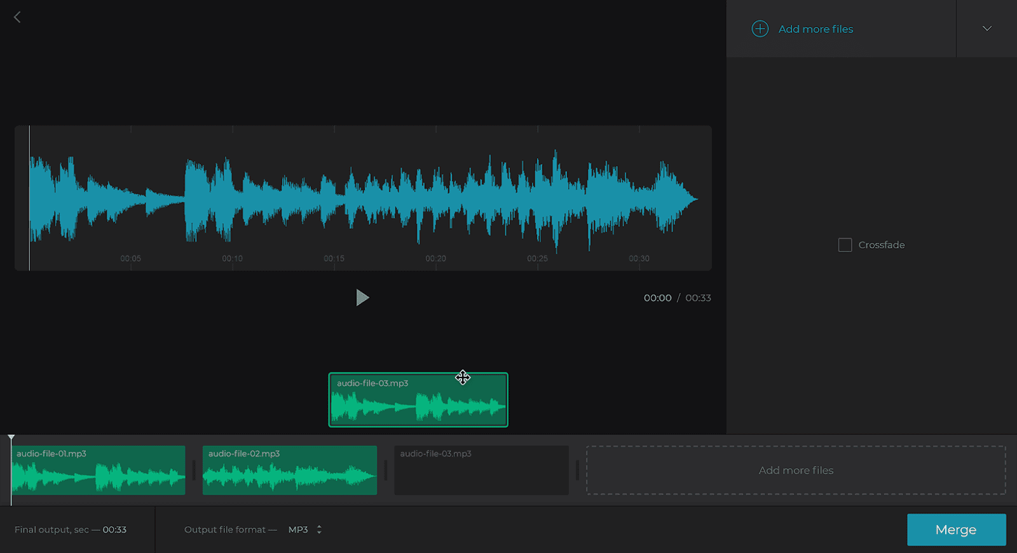The image size is (1017, 553).
Task: Expand the chevron next to Add more files
Action: pos(987,29)
